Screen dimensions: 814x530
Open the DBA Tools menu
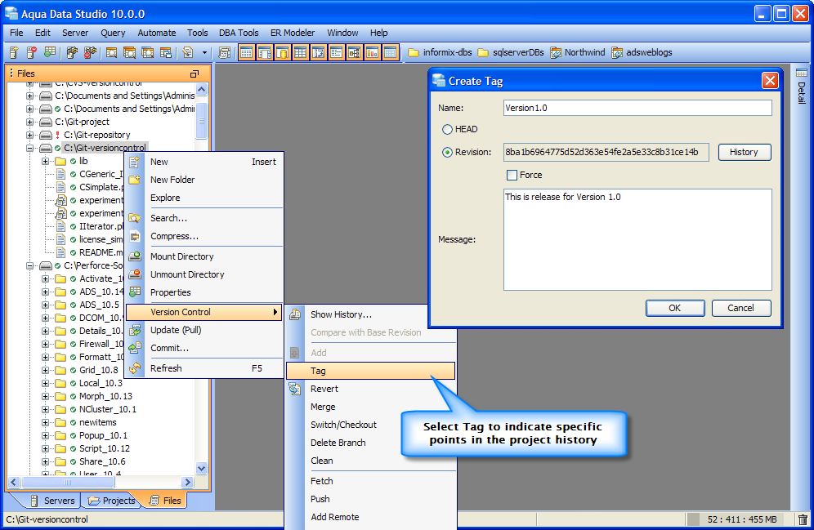click(239, 33)
